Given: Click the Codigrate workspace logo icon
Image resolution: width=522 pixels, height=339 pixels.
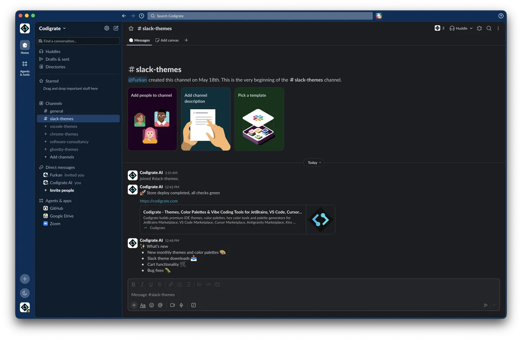Looking at the screenshot, I should (x=25, y=28).
